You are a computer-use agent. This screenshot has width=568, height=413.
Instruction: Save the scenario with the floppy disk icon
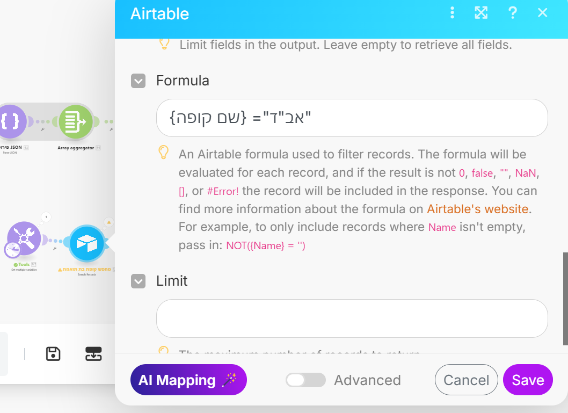pyautogui.click(x=53, y=354)
